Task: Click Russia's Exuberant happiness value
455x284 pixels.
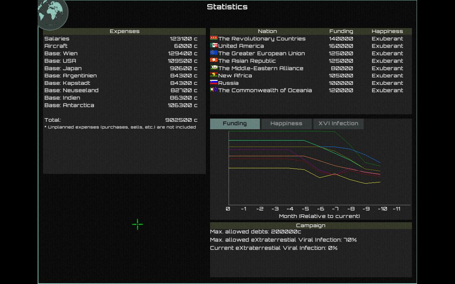Action: click(387, 83)
